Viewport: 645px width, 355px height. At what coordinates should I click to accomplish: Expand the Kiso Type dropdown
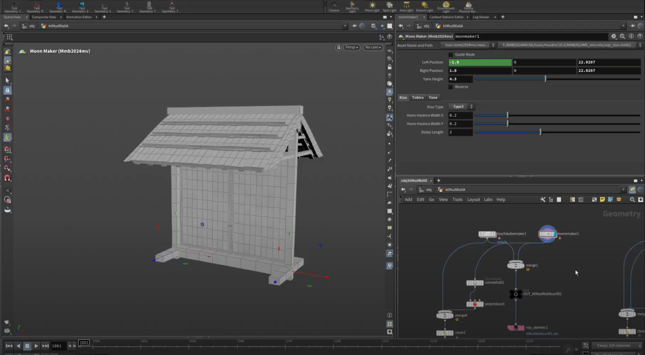[x=461, y=107]
